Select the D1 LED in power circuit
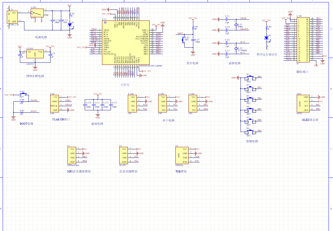 [70, 25]
